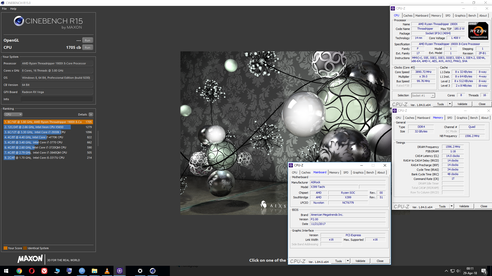
Task: Expand Tools dropdown arrow in Memory CPU-Z window
Action: click(452, 206)
